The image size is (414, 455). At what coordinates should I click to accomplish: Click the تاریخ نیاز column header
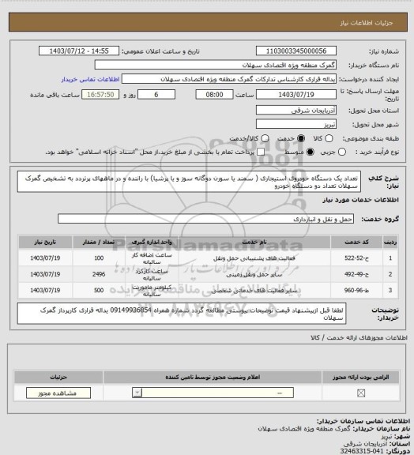coord(45,242)
